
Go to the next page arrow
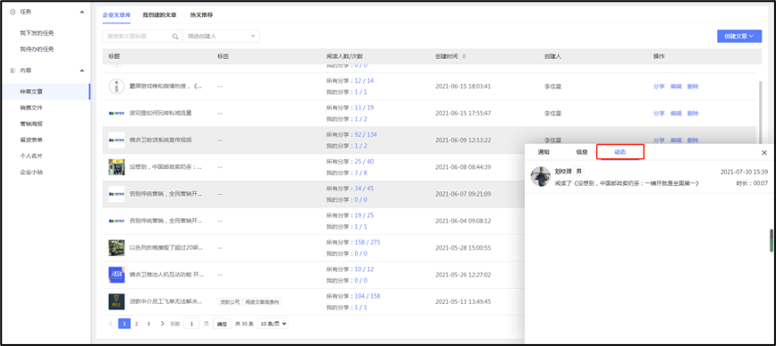(x=162, y=324)
